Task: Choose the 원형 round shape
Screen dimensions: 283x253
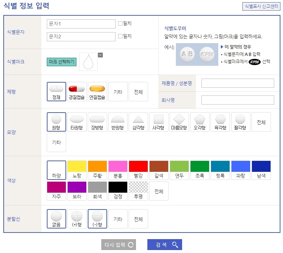Action: tap(56, 122)
